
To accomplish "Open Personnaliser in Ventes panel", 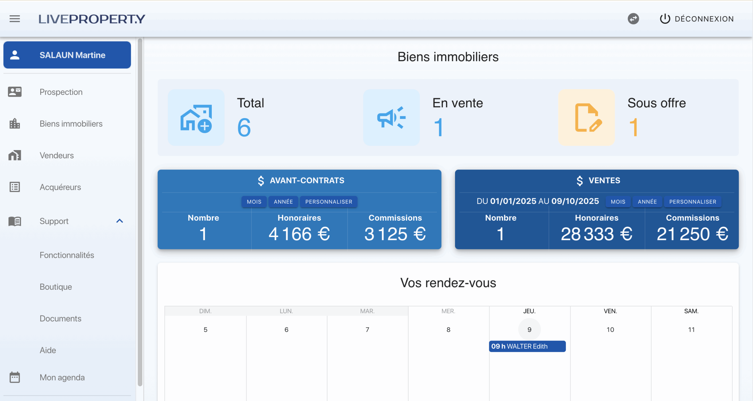I will tap(692, 202).
